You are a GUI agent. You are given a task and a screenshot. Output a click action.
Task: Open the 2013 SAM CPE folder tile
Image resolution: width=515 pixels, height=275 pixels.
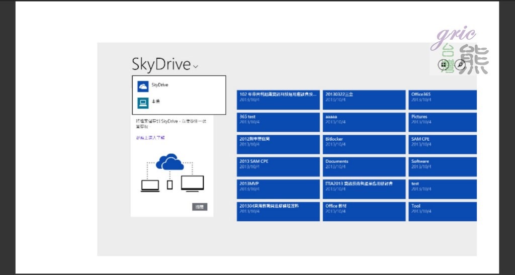click(278, 167)
